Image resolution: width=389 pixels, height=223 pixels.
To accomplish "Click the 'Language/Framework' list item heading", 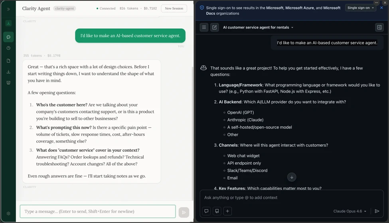I will (241, 85).
